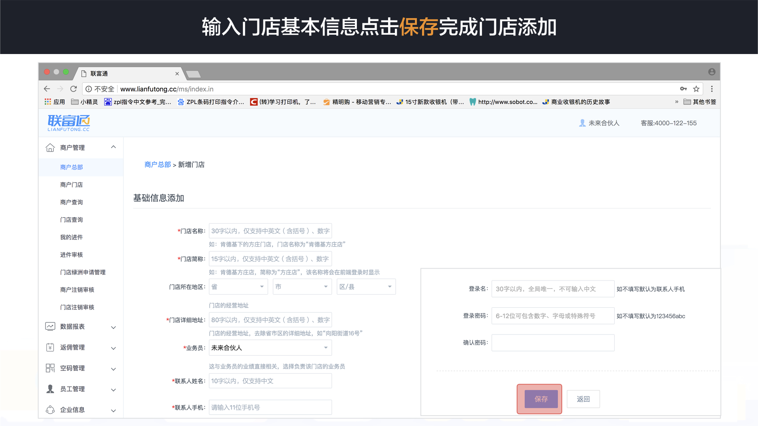Image resolution: width=758 pixels, height=426 pixels.
Task: Open the 业务员 dropdown showing 未来合伙人
Action: pos(270,348)
